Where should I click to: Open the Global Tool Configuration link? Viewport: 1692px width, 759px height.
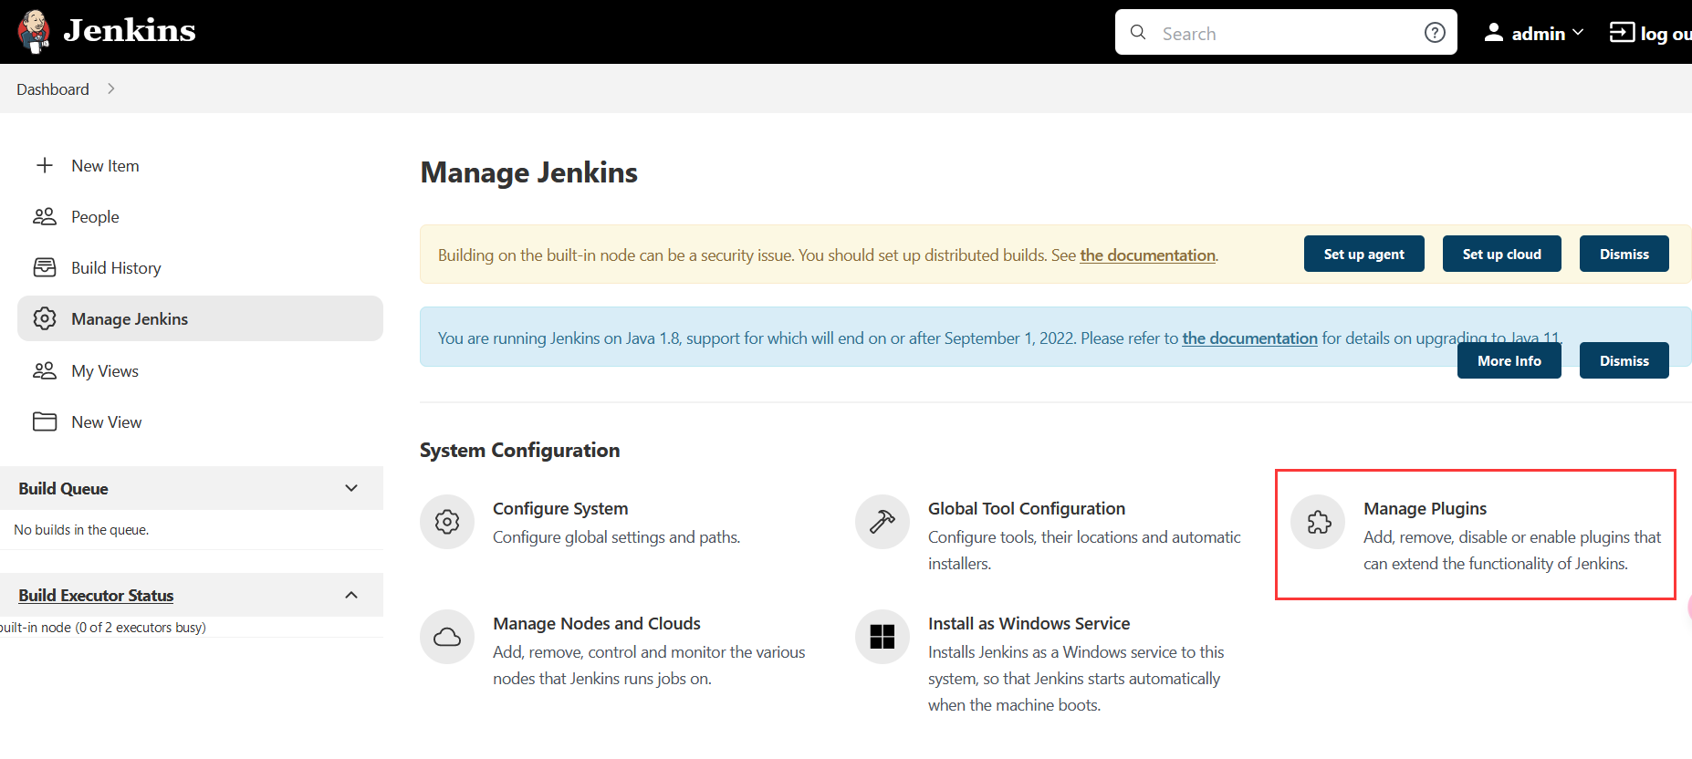coord(1027,509)
